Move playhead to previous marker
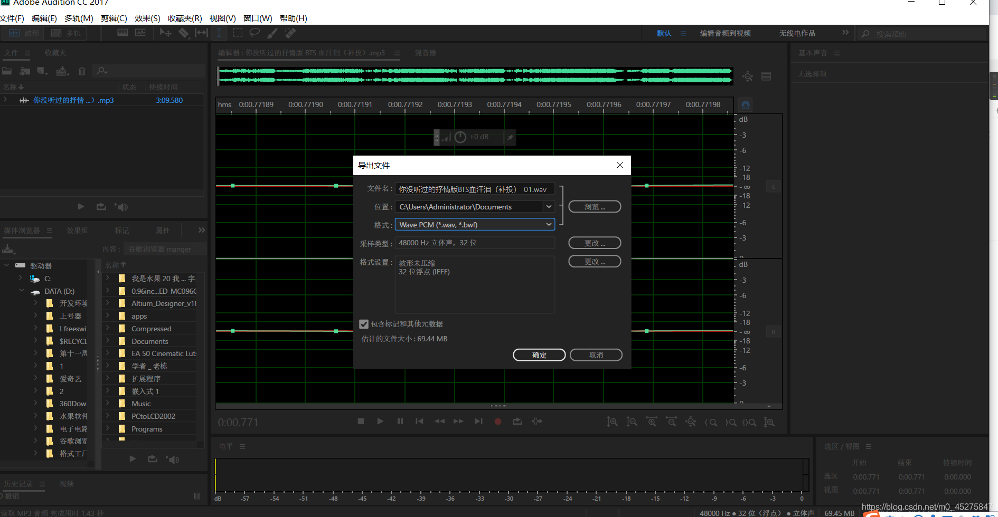Screen dimensions: 998x517 [419, 421]
